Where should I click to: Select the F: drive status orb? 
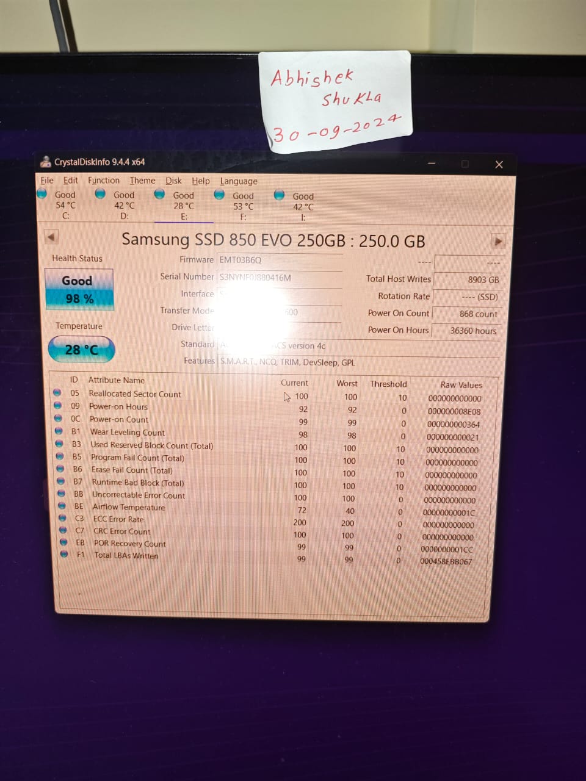coord(219,195)
